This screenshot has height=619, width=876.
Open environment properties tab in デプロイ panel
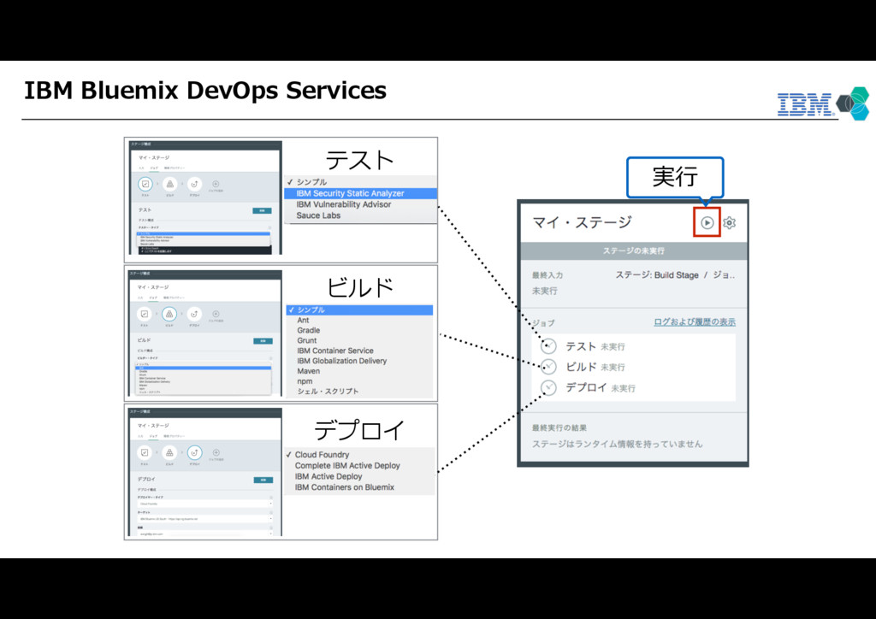point(174,436)
